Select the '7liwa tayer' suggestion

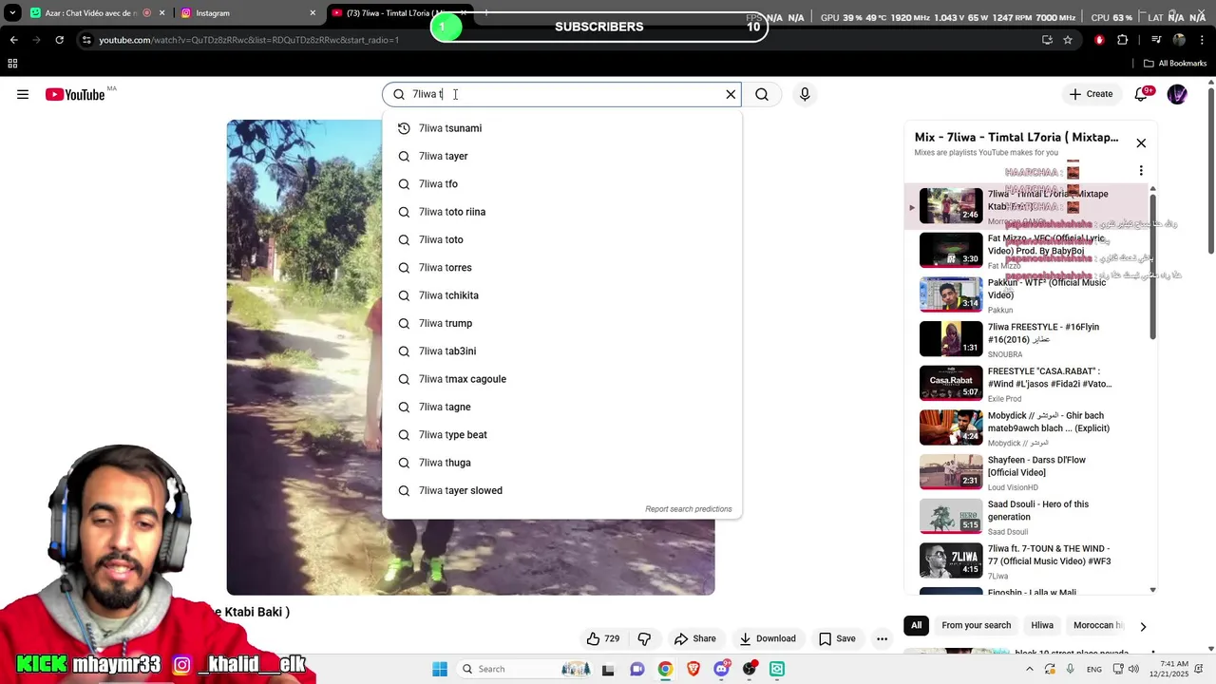561,156
